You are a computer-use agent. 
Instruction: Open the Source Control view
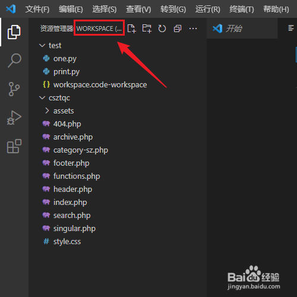14,89
